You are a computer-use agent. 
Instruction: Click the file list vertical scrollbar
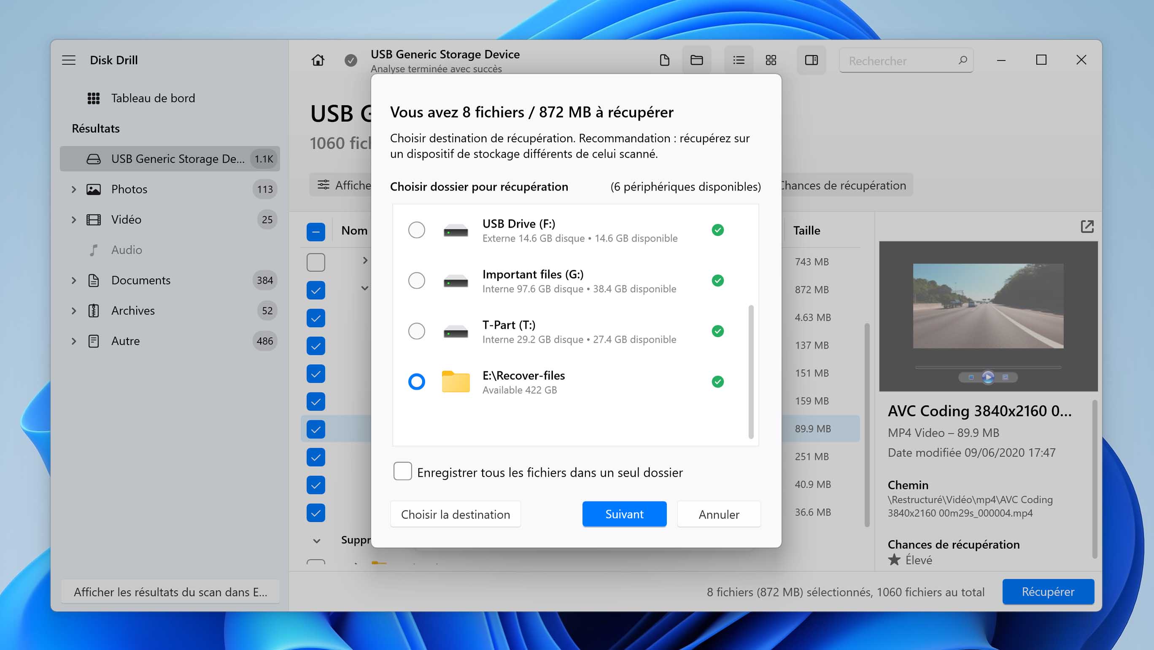tap(867, 424)
